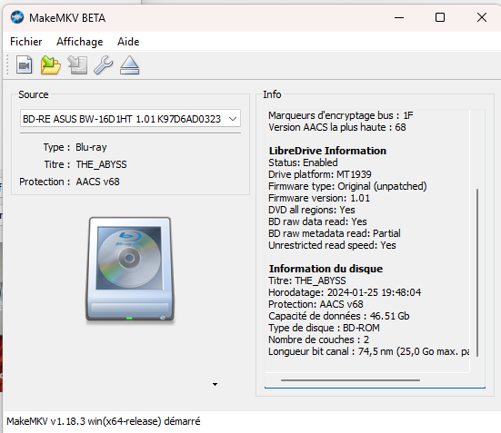Click AACS v68 protection value in Source panel
Viewport: 501px width, 433px height.
point(98,182)
